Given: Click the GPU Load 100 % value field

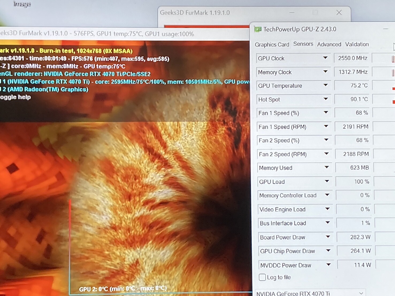Looking at the screenshot, I should point(354,182).
